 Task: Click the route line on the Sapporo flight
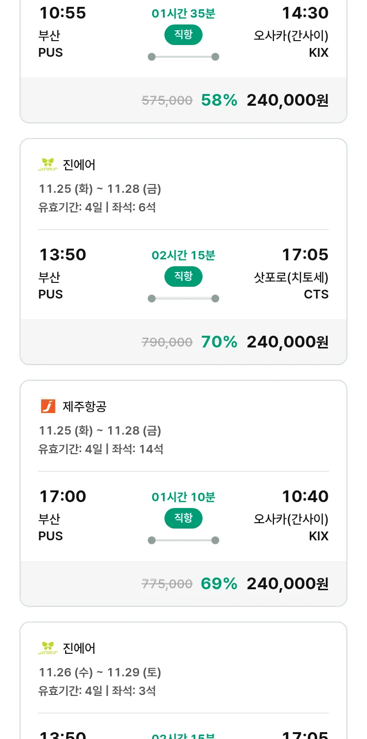(x=183, y=299)
